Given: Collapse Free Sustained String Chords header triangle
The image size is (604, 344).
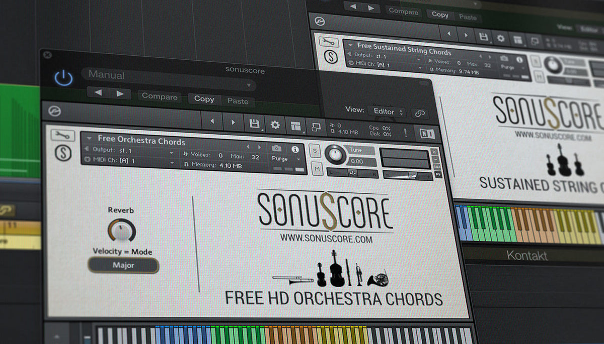Looking at the screenshot, I should click(350, 45).
